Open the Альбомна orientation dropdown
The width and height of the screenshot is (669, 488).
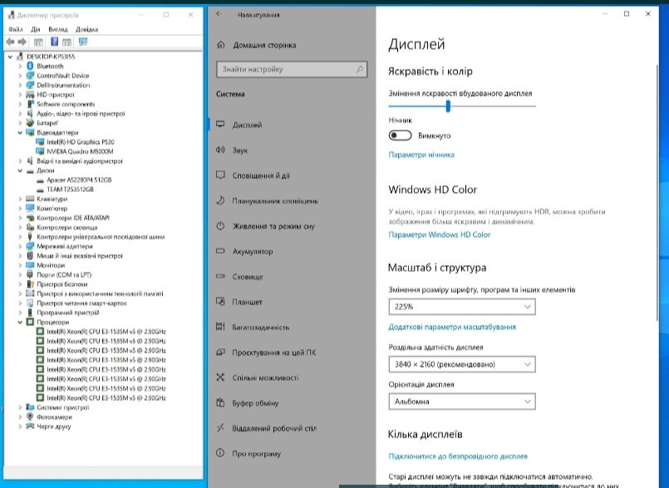click(x=462, y=402)
